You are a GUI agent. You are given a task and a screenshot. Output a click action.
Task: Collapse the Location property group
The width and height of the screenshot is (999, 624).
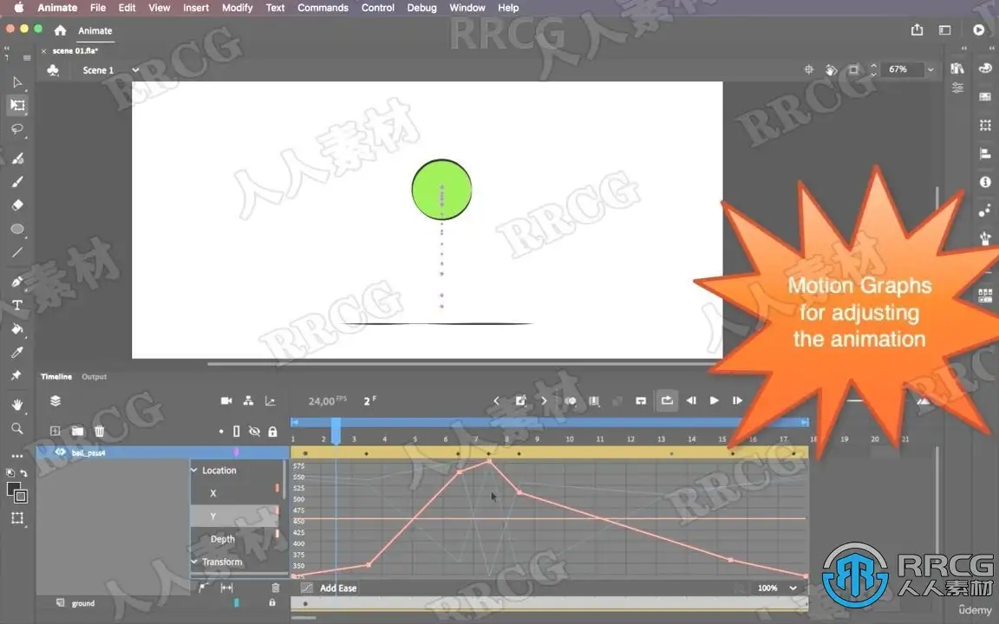click(194, 470)
